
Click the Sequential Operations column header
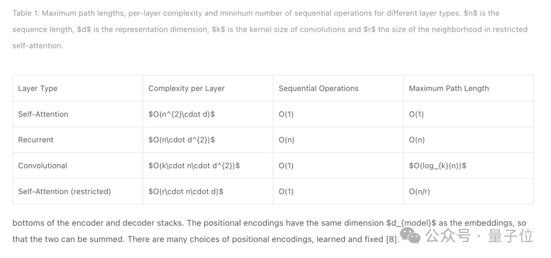[x=338, y=88]
